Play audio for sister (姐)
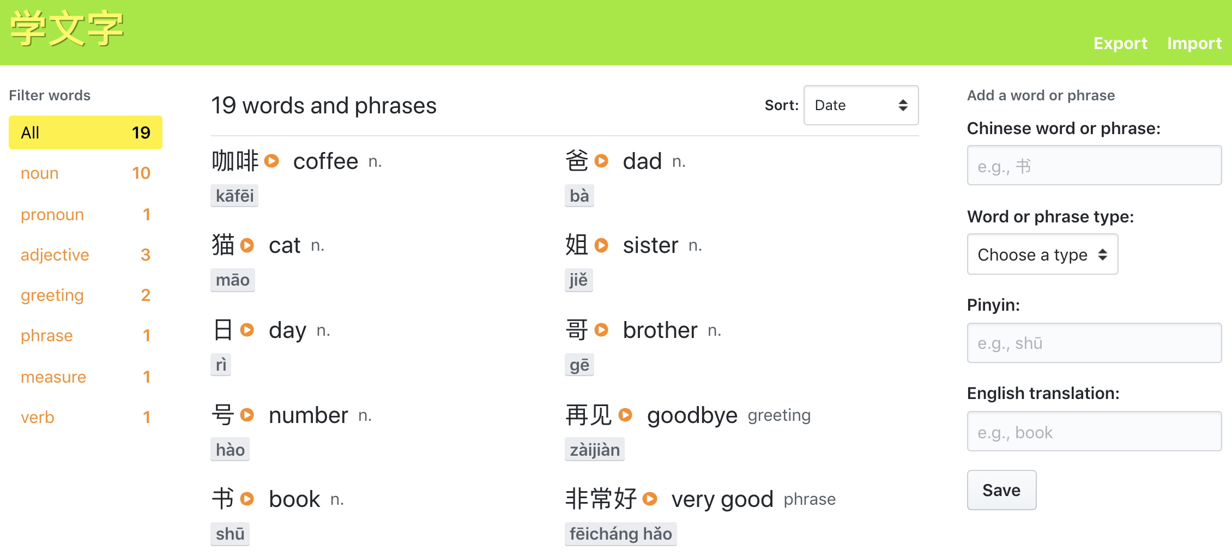Screen dimensions: 1232x556 601,245
